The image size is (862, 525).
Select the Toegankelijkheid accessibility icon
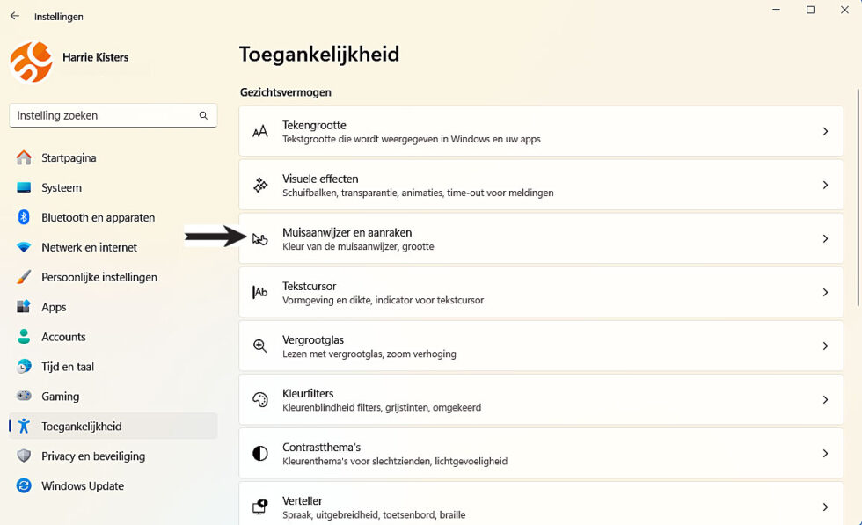tap(24, 427)
